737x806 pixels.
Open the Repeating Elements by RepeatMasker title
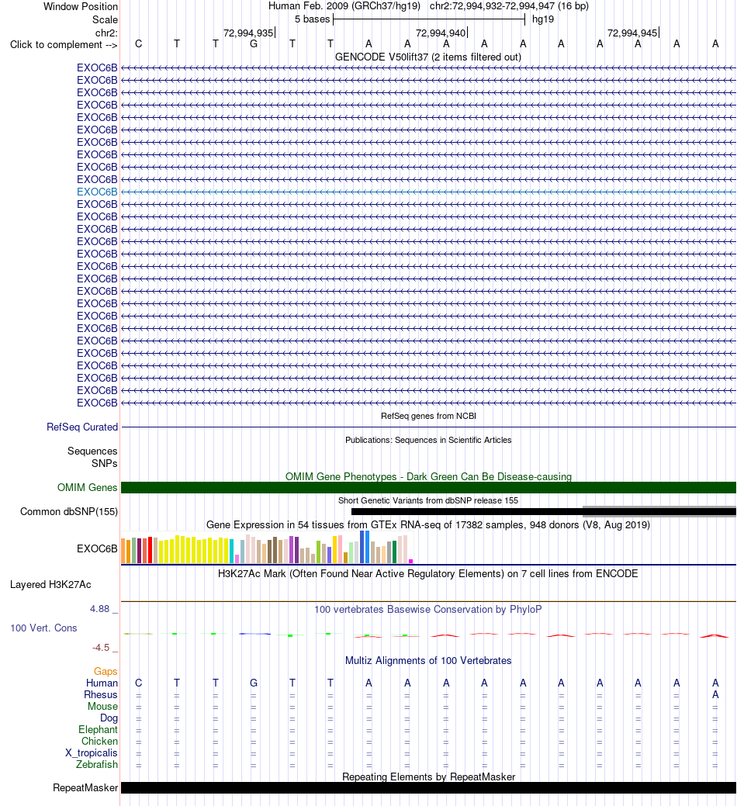click(428, 777)
